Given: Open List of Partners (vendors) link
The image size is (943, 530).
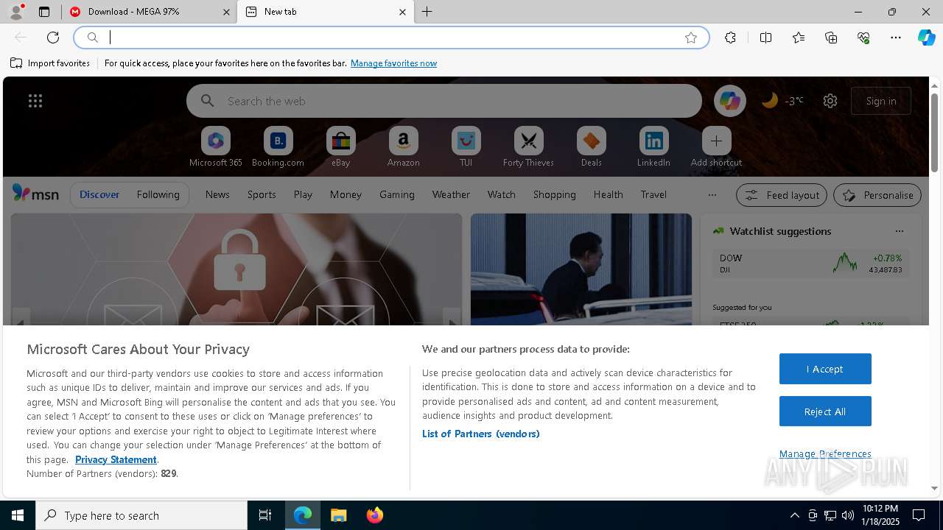Looking at the screenshot, I should pos(481,434).
